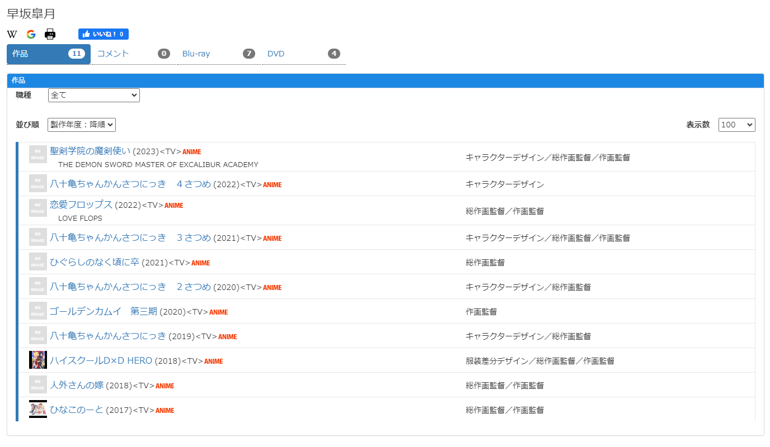Click No Image placeholder for 恋愛フロップス

tap(38, 208)
